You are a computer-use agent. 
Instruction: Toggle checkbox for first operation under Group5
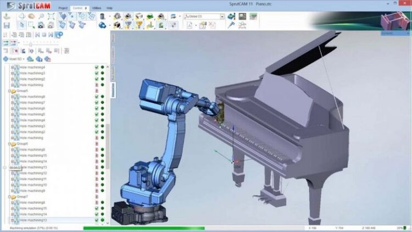(x=96, y=97)
